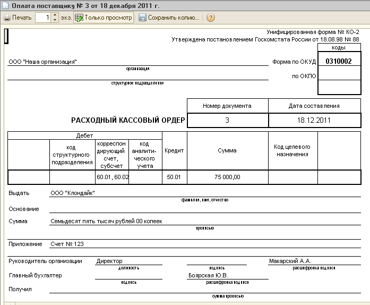This screenshot has width=370, height=305.
Task: Select the cell with accounts 60.01, 60.02
Action: click(112, 177)
